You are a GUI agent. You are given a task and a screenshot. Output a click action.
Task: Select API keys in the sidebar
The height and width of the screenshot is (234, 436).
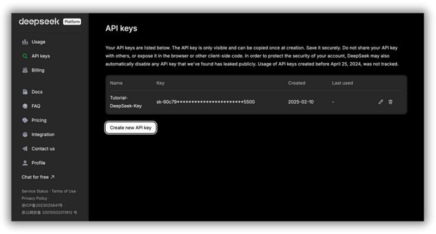(40, 56)
